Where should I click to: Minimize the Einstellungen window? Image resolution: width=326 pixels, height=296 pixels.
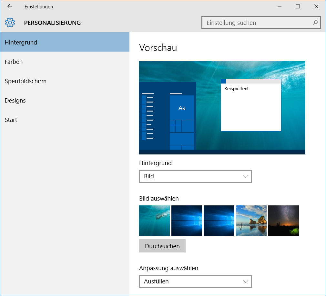(x=280, y=6)
